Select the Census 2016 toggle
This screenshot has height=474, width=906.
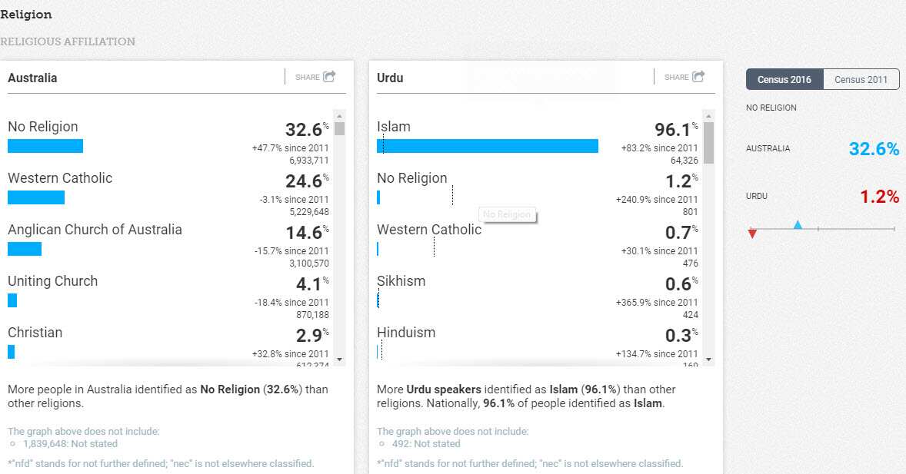(x=784, y=80)
